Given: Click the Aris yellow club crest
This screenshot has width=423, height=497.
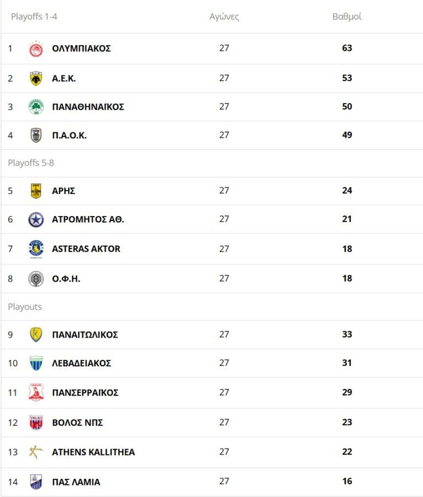Looking at the screenshot, I should pos(36,191).
